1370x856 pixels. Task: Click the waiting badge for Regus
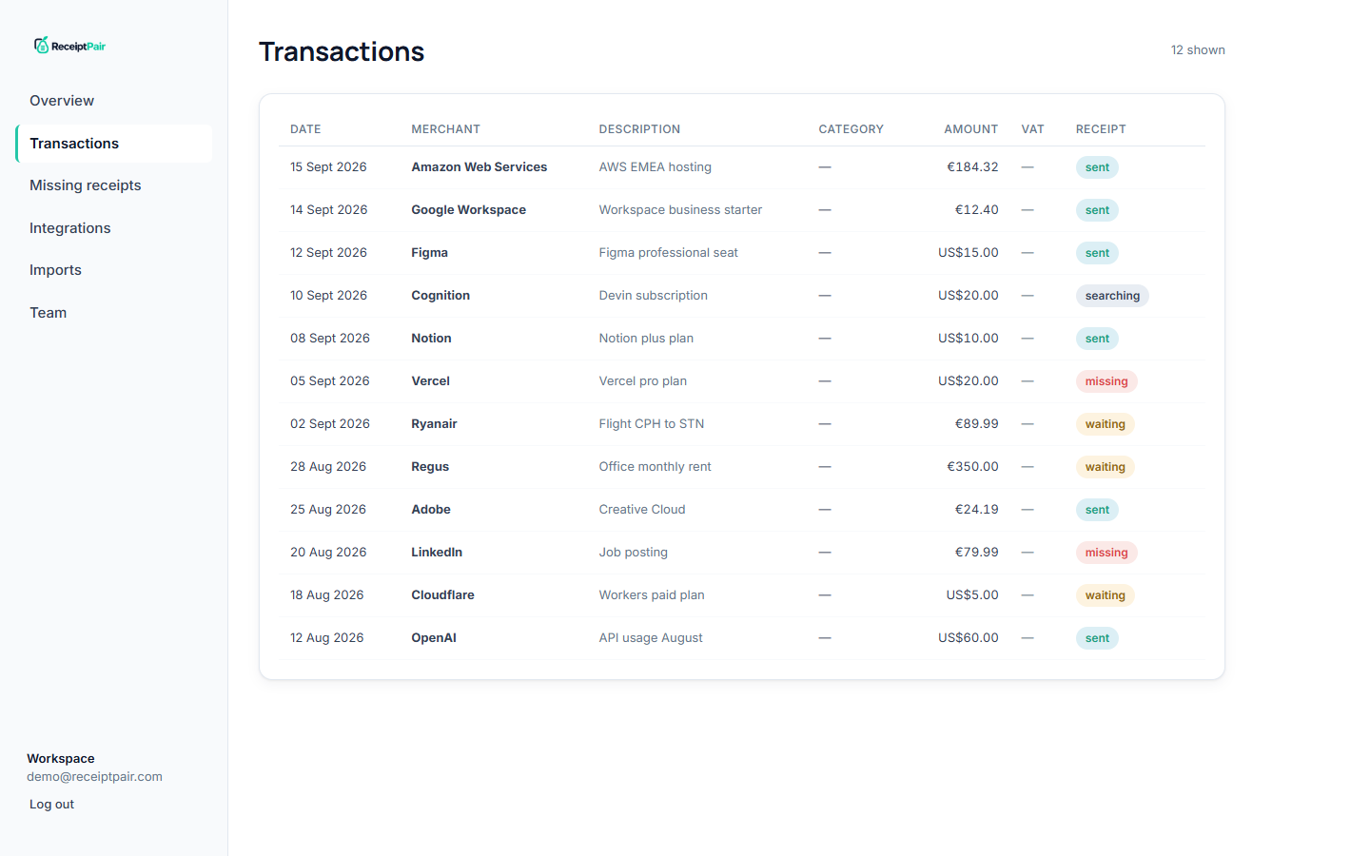click(1106, 467)
